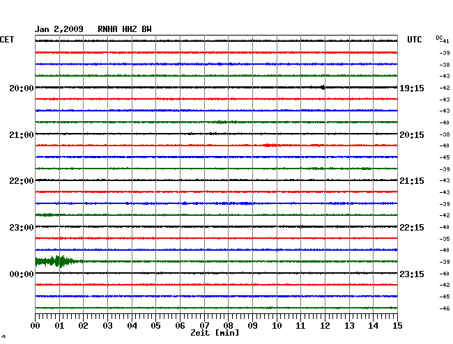
Task: Click the 21:00 CET time marker
Action: pyautogui.click(x=22, y=134)
